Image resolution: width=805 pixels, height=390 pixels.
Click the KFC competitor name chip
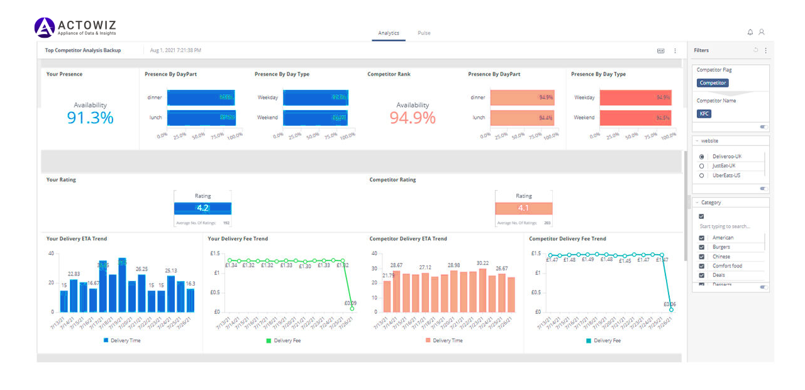(704, 114)
